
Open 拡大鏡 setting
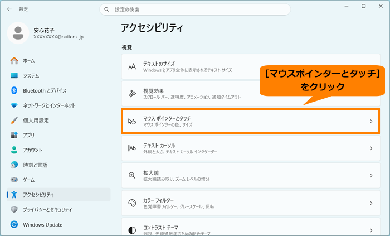251,176
